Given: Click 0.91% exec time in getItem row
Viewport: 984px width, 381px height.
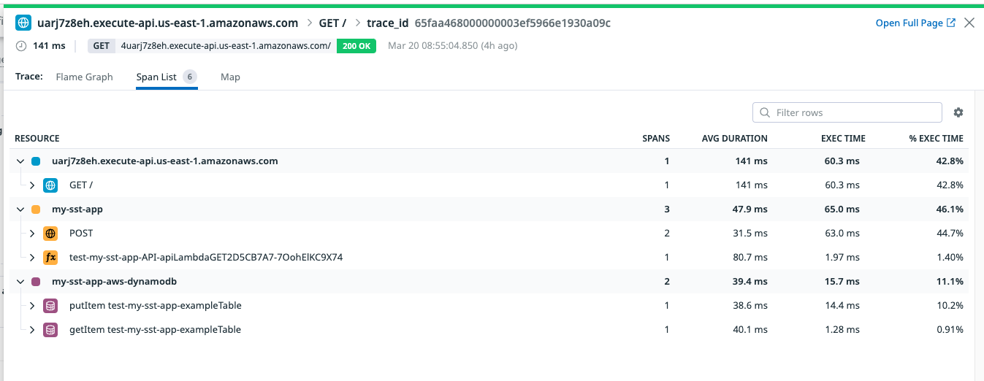Looking at the screenshot, I should (x=949, y=330).
